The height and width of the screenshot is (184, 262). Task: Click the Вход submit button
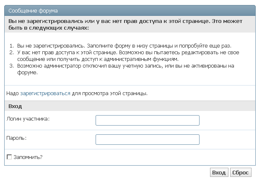point(219,172)
